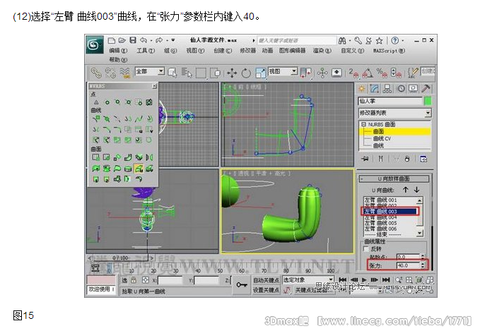Click the 3ds Max application logo button
Viewport: 492px width, 333px height.
pyautogui.click(x=94, y=45)
